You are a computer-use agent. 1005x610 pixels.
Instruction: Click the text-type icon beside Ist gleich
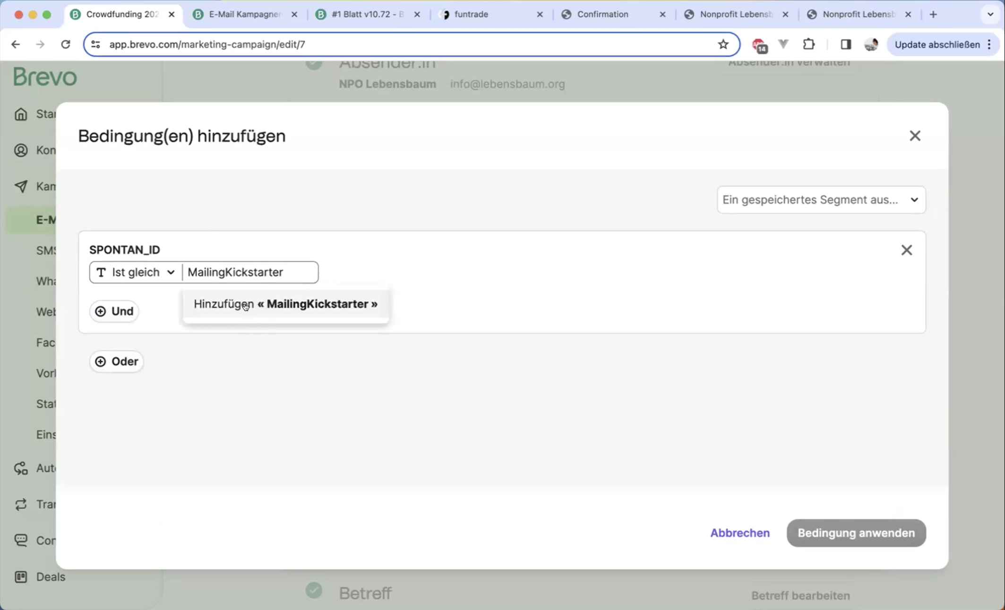pos(102,272)
